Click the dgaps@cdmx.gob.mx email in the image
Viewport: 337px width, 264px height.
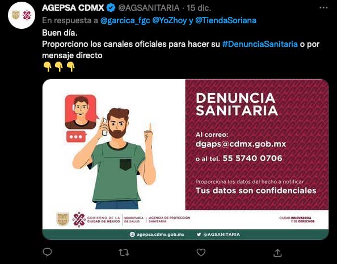coord(241,144)
